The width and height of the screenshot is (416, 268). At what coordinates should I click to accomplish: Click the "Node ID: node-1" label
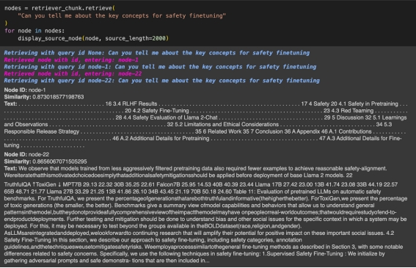[x=25, y=90]
